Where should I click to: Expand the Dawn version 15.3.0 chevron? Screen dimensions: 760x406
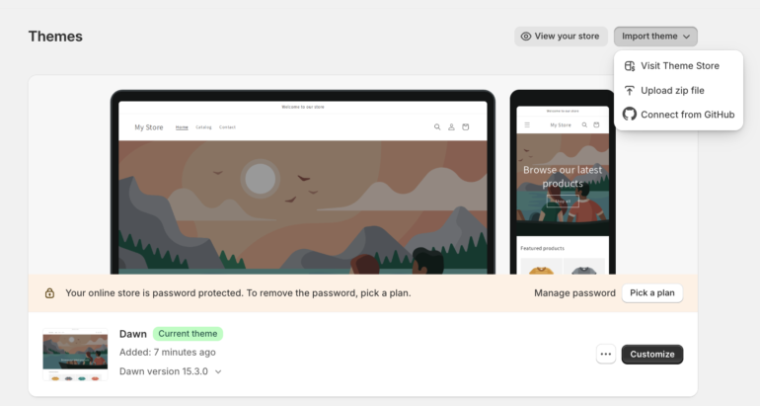(x=218, y=372)
